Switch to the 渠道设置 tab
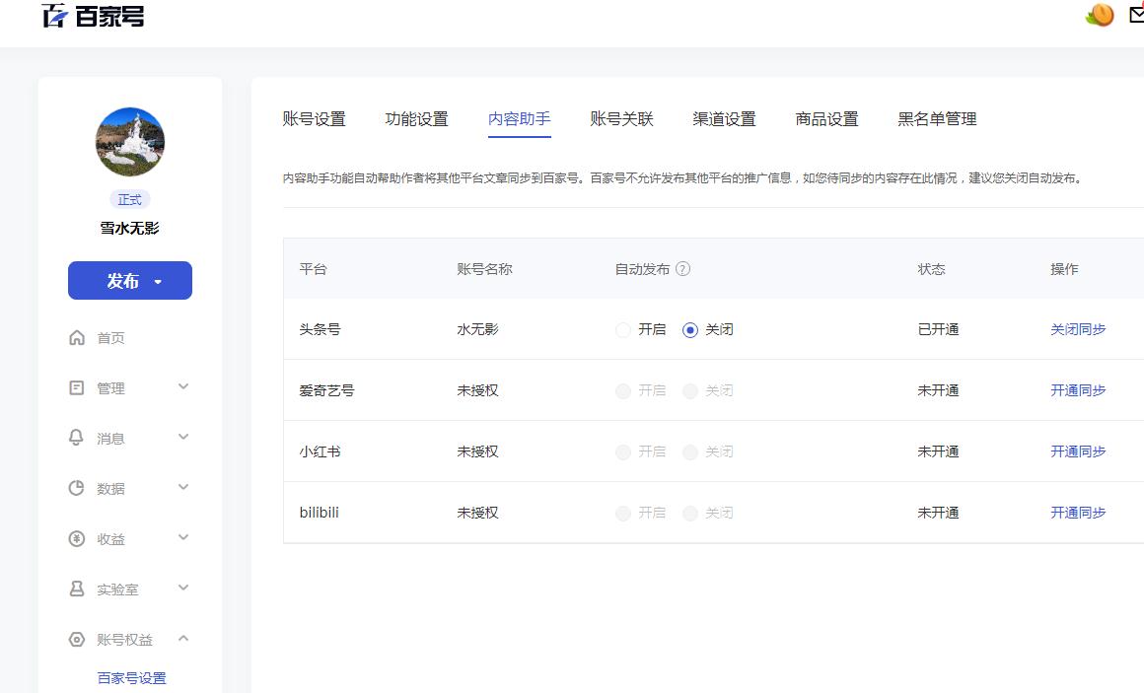The image size is (1144, 693). [725, 119]
